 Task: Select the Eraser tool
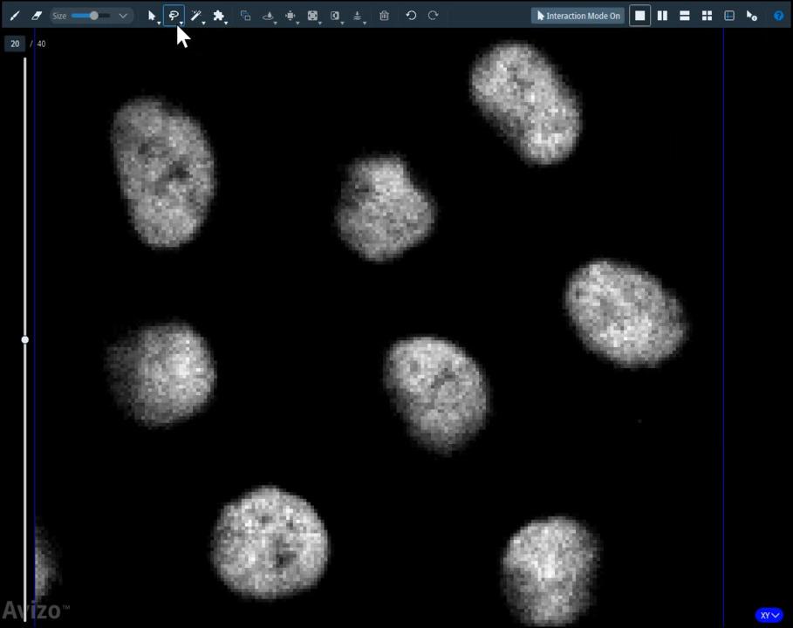point(37,16)
